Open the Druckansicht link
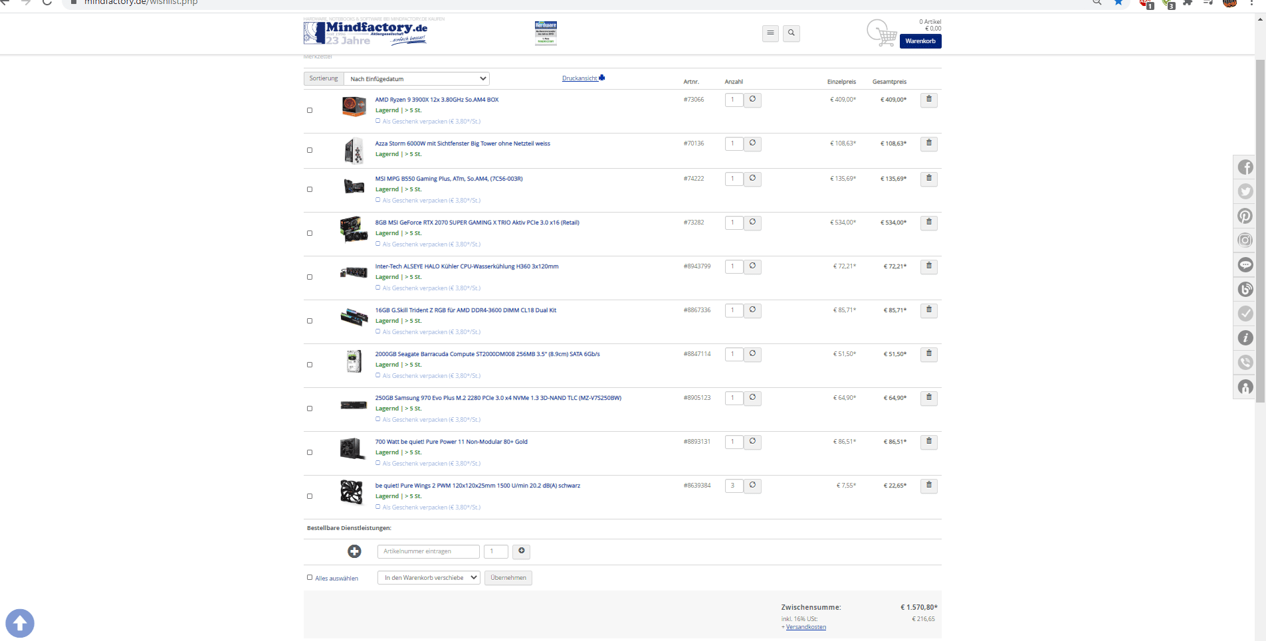Image resolution: width=1266 pixels, height=641 pixels. [x=583, y=78]
